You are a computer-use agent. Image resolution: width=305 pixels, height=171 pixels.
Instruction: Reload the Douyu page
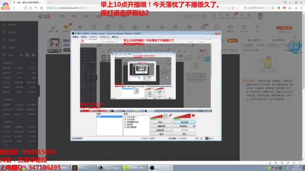point(25,8)
